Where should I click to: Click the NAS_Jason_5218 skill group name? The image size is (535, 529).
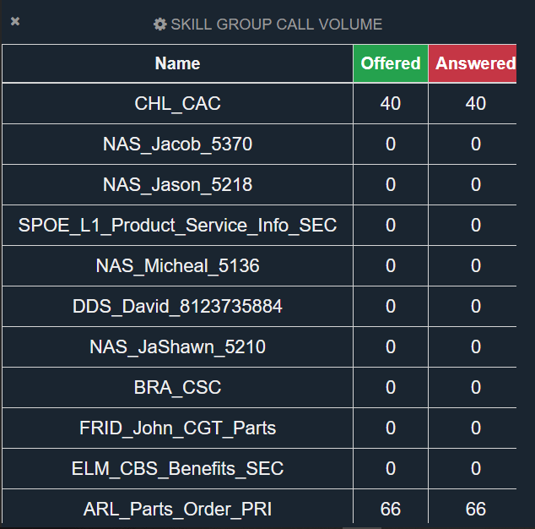(x=177, y=185)
